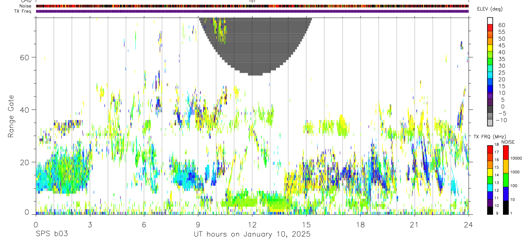Click the x-axis tick label '6'
The height and width of the screenshot is (243, 527).
point(144,225)
